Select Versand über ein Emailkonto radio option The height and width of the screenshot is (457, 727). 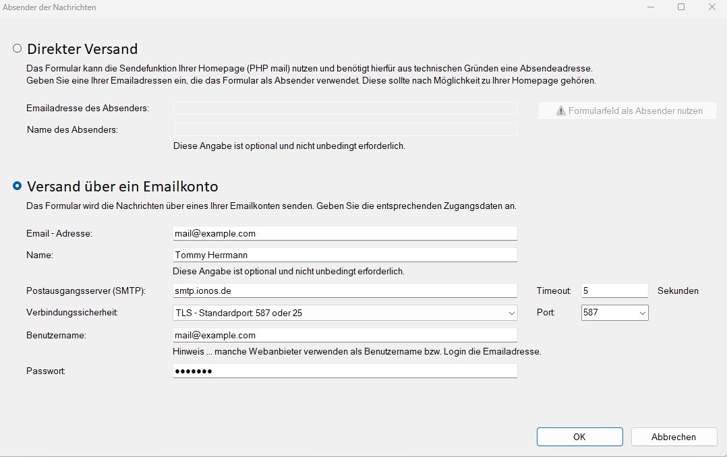[x=18, y=186]
